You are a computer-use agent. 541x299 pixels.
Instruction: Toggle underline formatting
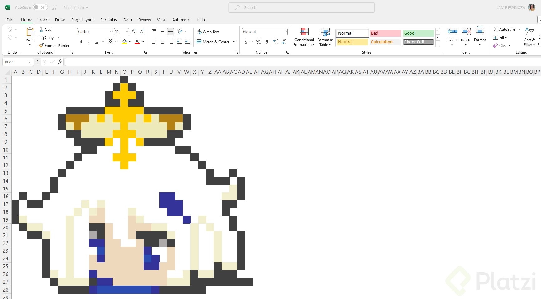pos(97,42)
